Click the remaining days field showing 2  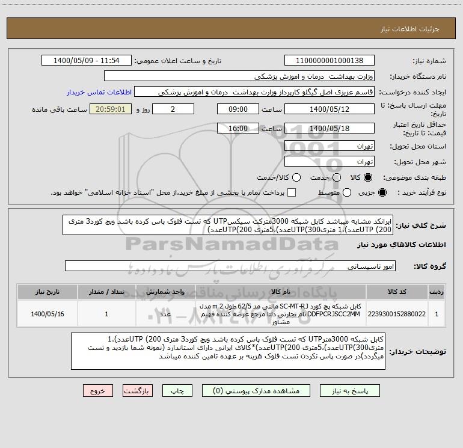173,109
